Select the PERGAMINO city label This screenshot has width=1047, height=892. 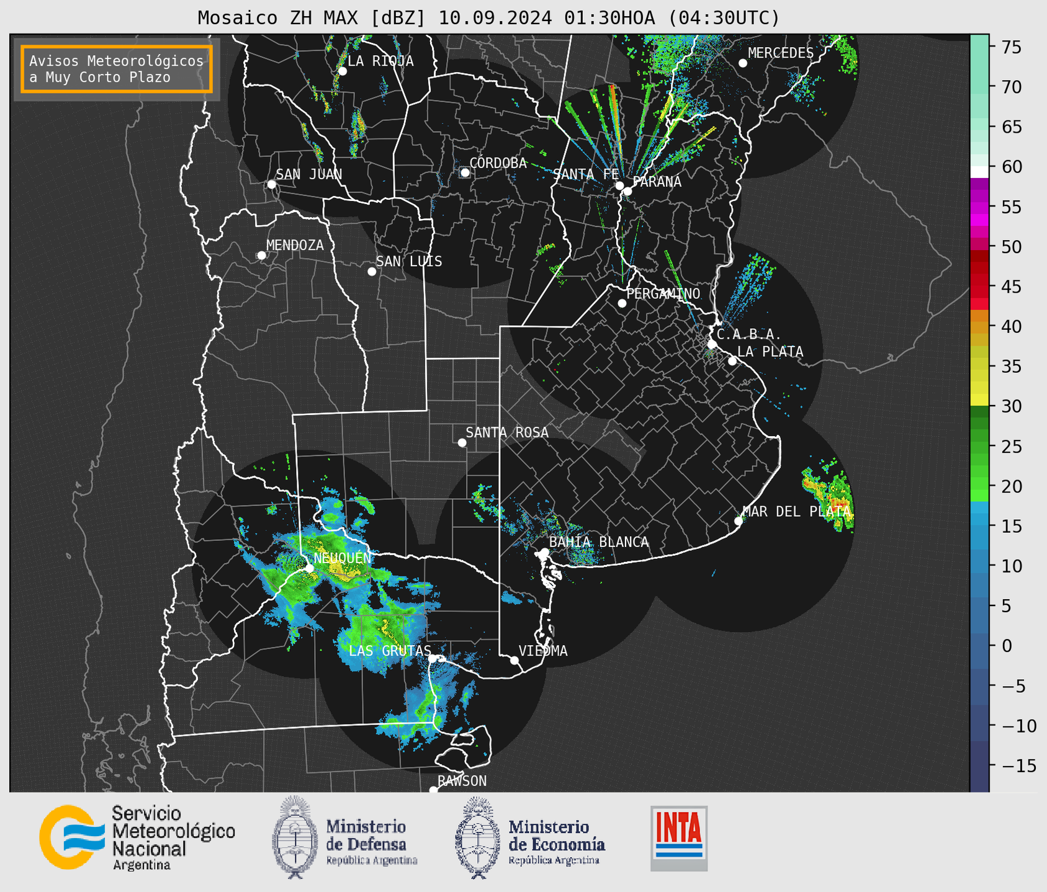click(x=663, y=293)
